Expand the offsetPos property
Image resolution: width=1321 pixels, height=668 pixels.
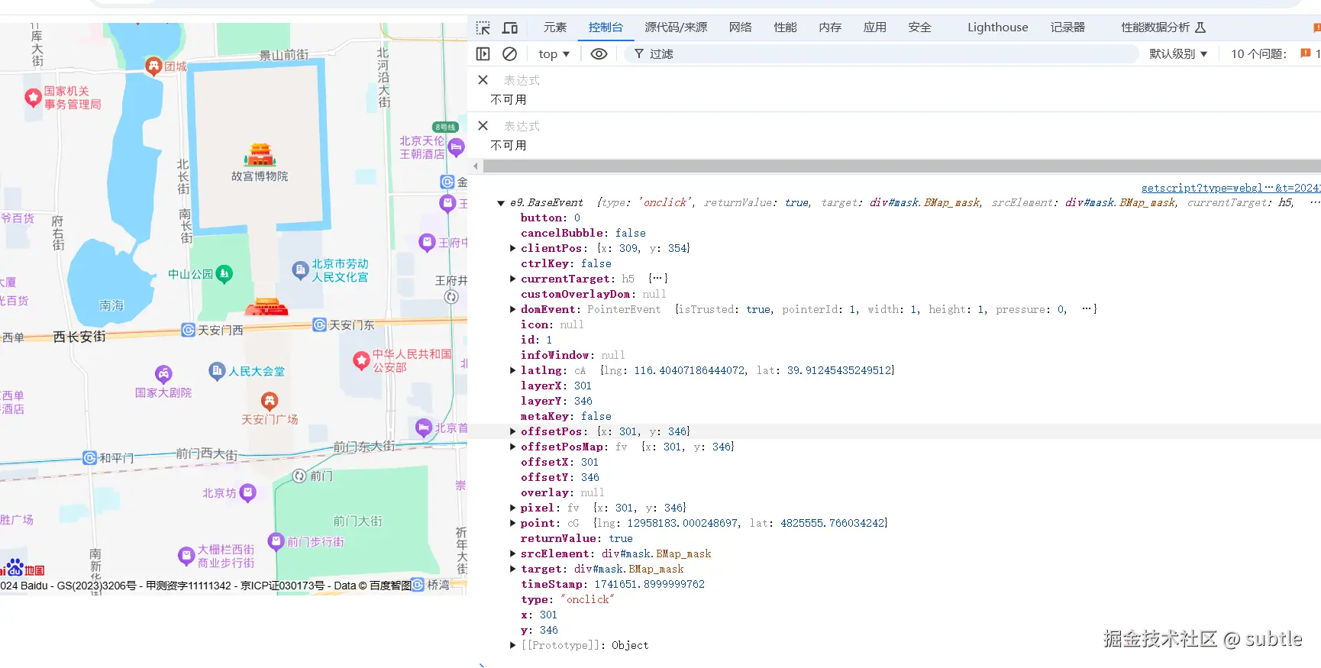(x=513, y=431)
